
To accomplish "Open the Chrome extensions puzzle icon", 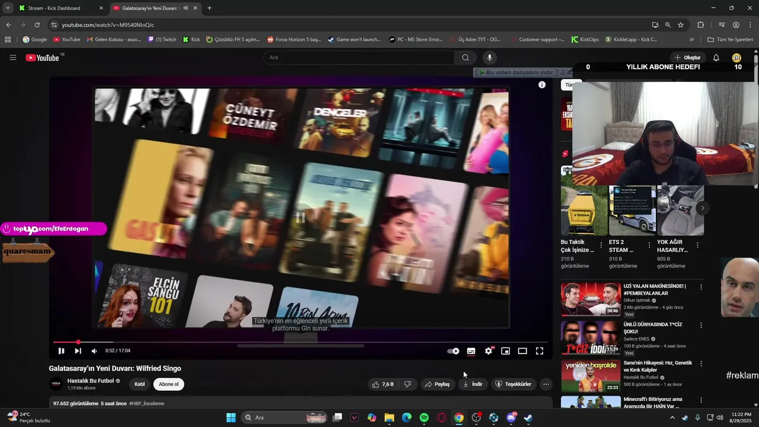I will (x=701, y=25).
